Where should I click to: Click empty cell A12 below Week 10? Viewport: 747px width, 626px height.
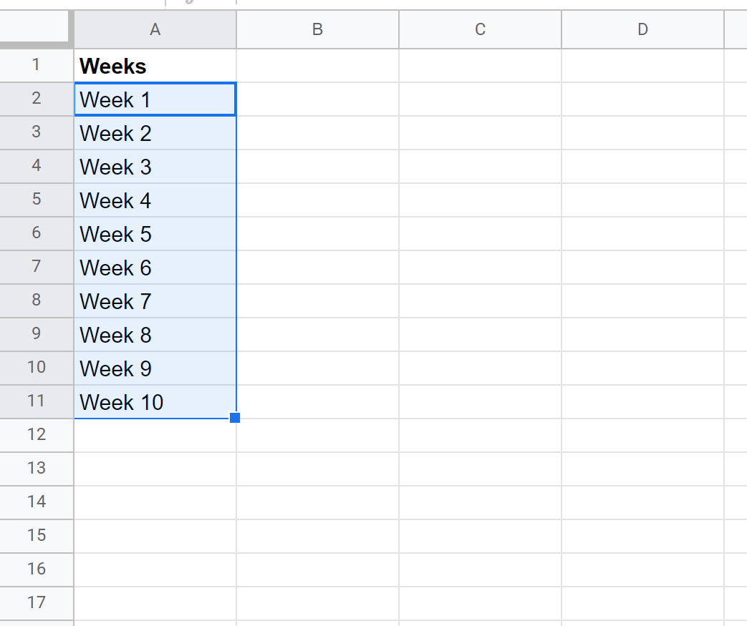tap(155, 436)
